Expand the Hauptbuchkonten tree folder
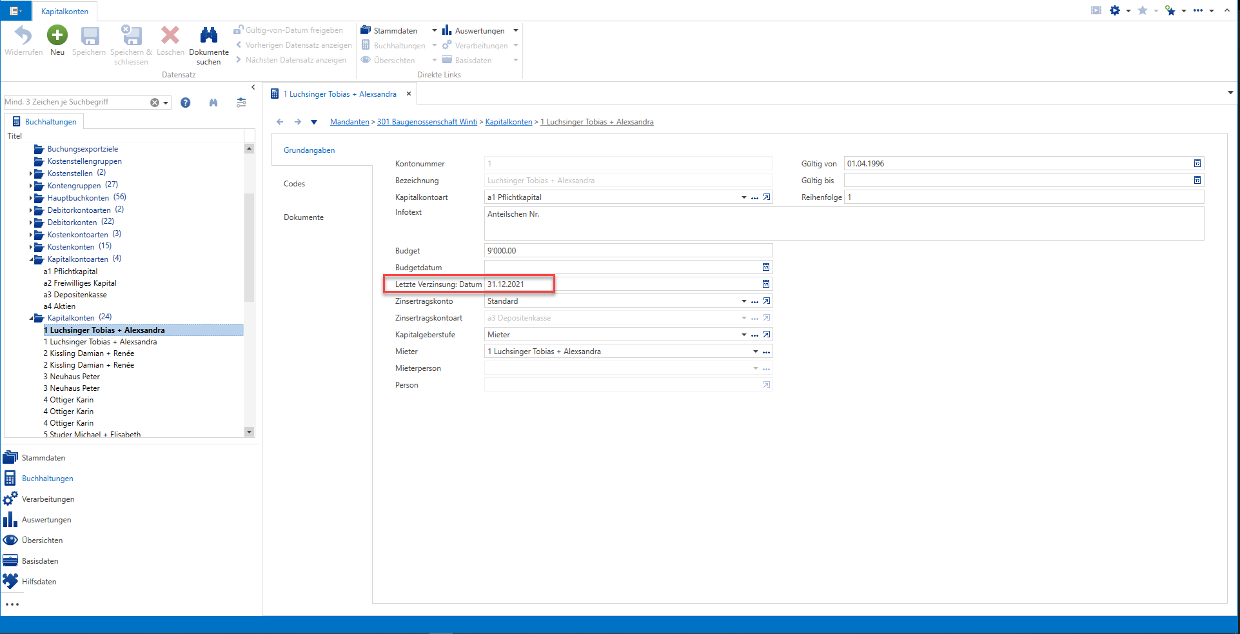This screenshot has height=634, width=1240. (x=31, y=198)
